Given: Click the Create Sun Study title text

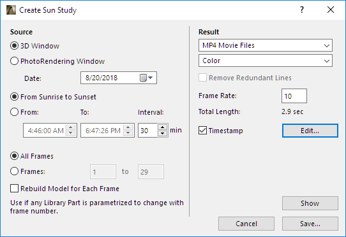Looking at the screenshot, I should pyautogui.click(x=48, y=10).
